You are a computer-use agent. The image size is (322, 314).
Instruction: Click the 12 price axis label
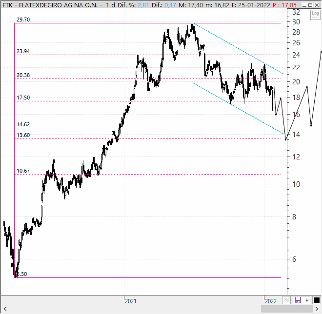pos(296,157)
